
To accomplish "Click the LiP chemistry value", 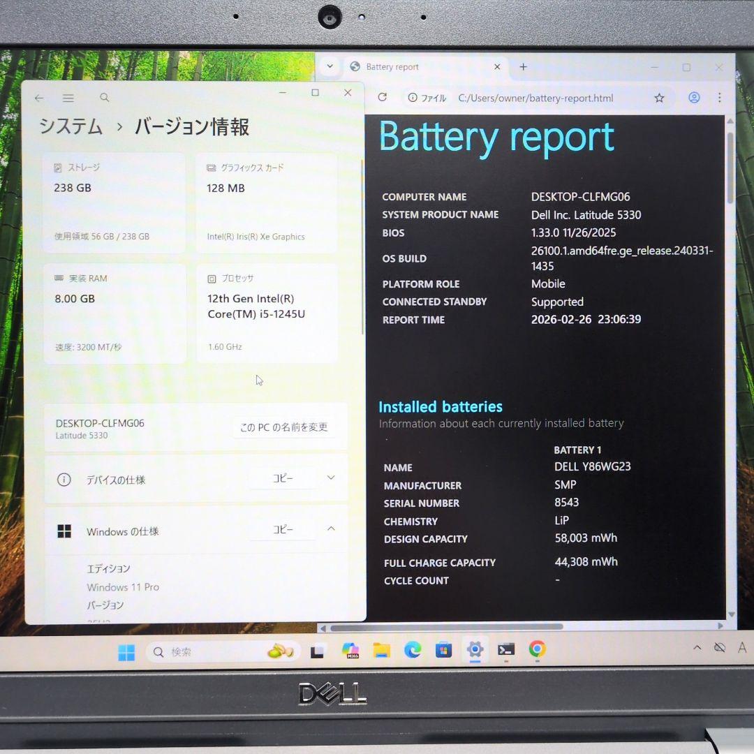I will (561, 520).
